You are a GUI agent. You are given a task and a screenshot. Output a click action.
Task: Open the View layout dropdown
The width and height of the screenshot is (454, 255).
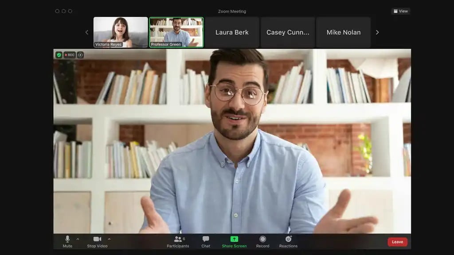click(x=400, y=11)
